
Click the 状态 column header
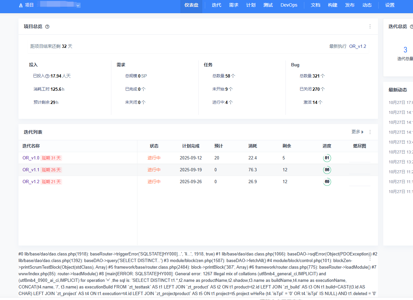pyautogui.click(x=154, y=146)
